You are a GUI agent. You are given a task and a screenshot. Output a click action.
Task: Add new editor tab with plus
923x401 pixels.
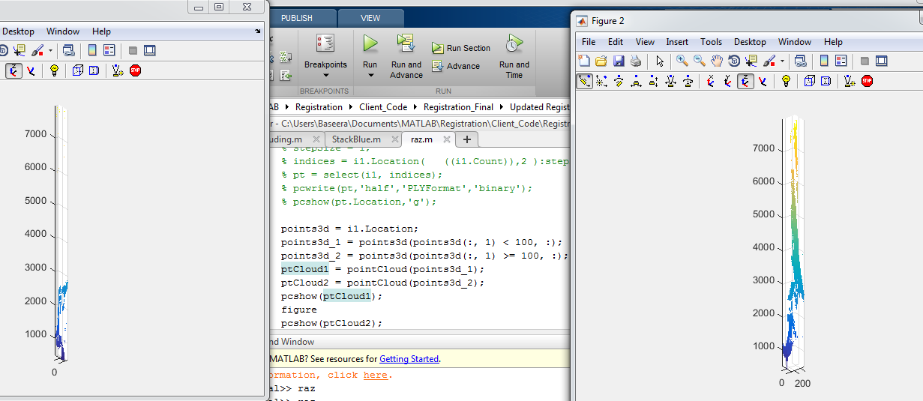click(x=467, y=139)
